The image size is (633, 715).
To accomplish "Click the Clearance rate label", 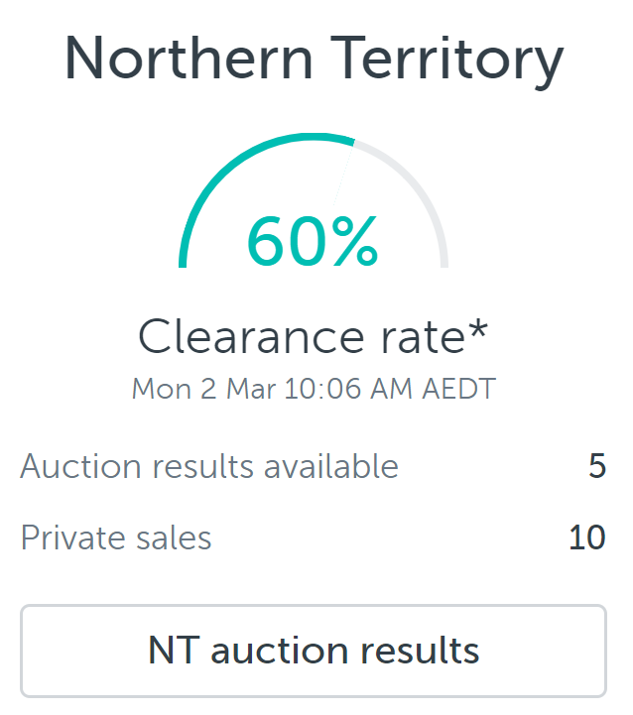I will (x=314, y=336).
